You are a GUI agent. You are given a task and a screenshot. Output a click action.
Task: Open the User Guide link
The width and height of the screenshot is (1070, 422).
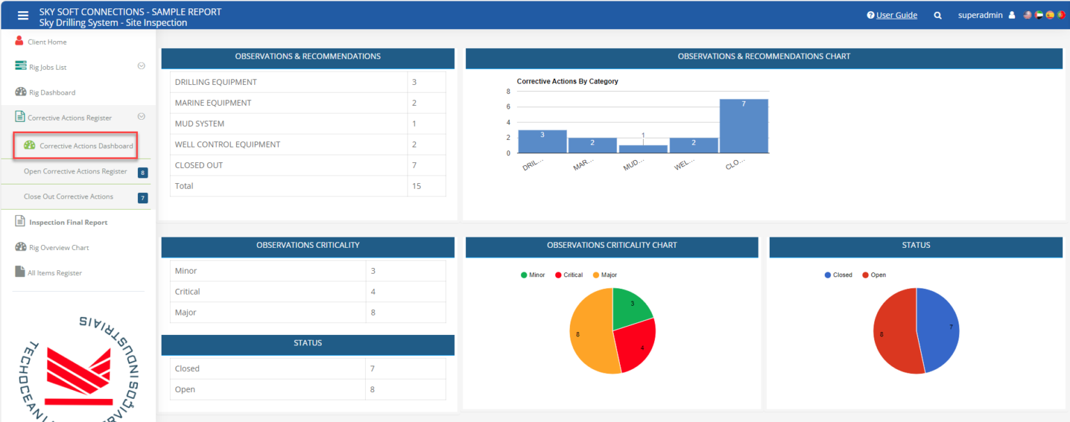pyautogui.click(x=896, y=15)
